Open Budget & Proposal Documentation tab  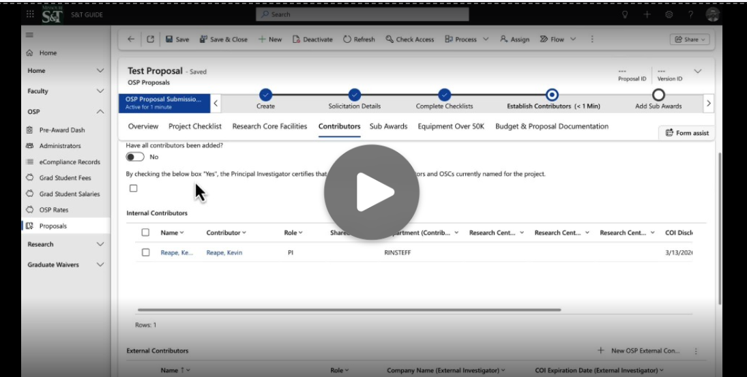[x=552, y=126]
